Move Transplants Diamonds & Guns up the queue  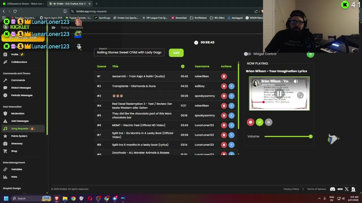pos(231,86)
